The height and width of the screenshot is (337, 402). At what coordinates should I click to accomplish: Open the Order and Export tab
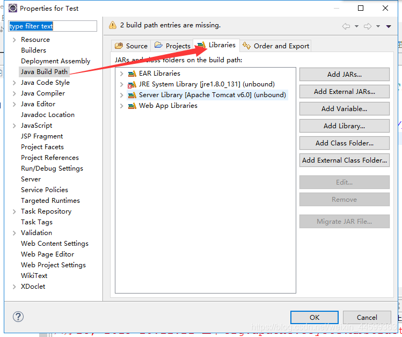(x=276, y=46)
